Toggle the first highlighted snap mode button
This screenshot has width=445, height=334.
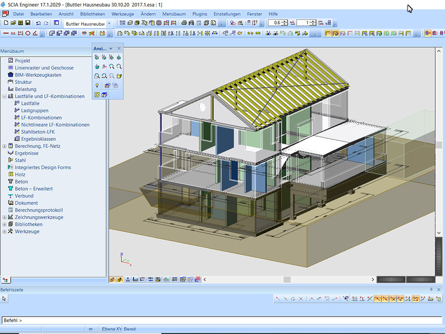point(378,299)
